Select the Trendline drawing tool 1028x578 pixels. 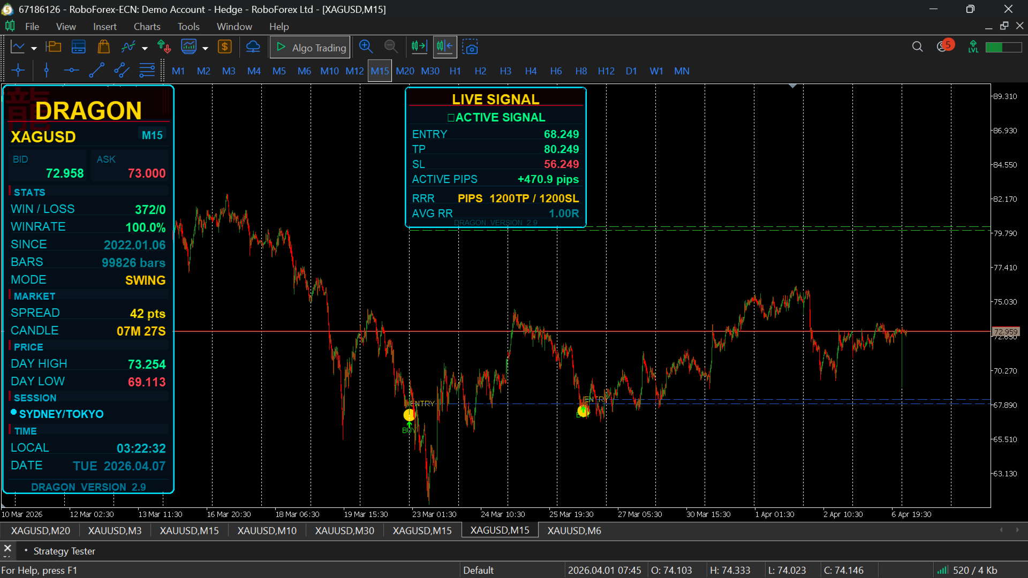96,71
